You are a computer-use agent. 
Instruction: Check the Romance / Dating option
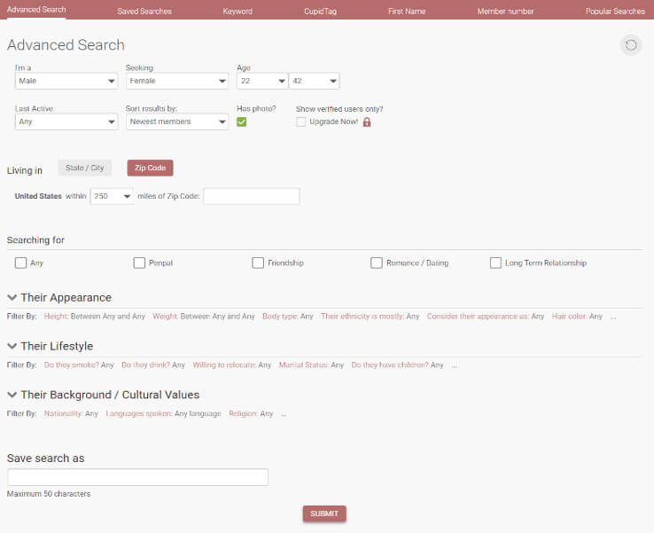point(377,263)
